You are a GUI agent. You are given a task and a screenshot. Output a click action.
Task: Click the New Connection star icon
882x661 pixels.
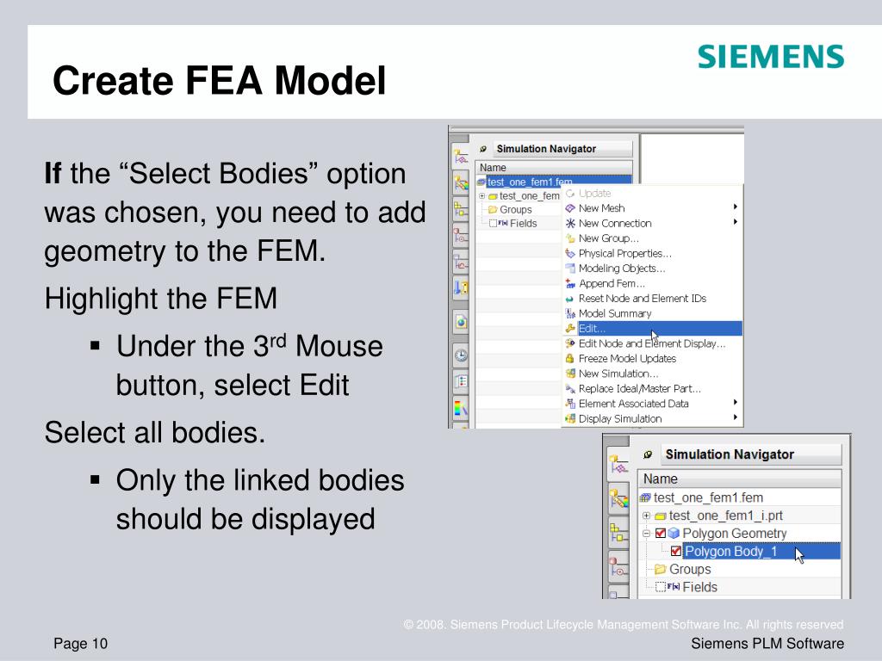coord(570,223)
